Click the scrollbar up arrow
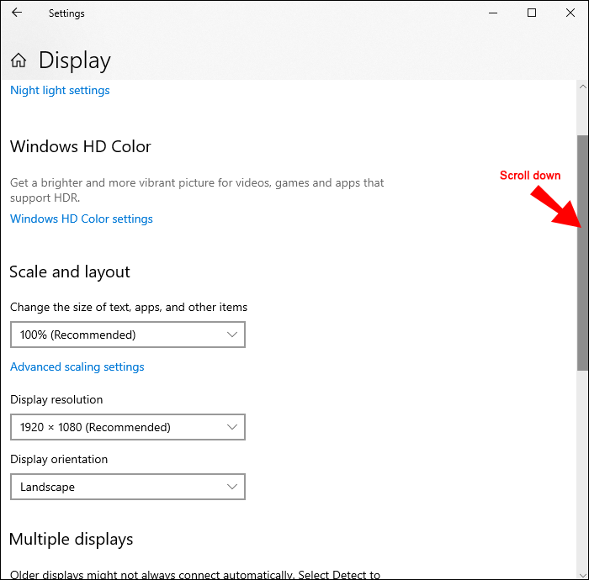Image resolution: width=589 pixels, height=580 pixels. coord(582,87)
